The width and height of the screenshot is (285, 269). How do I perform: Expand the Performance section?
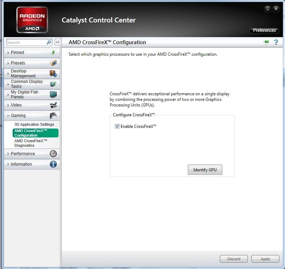32,154
